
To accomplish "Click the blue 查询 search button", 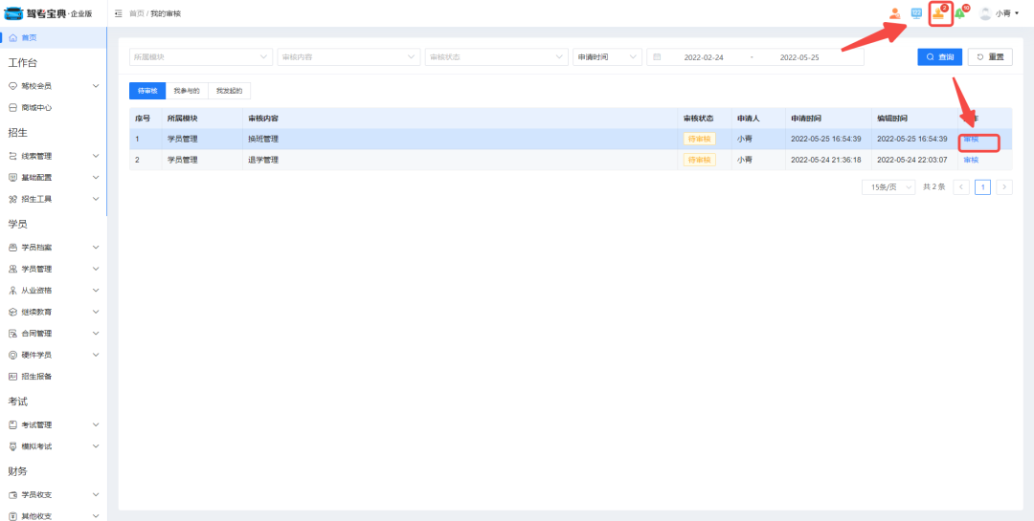I will 940,57.
